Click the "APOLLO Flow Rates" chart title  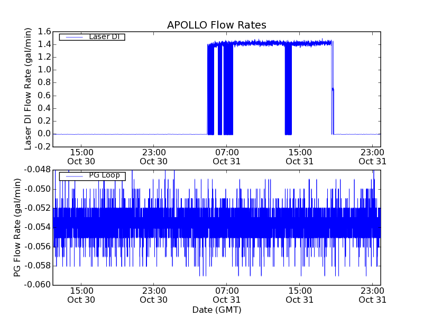pos(216,25)
